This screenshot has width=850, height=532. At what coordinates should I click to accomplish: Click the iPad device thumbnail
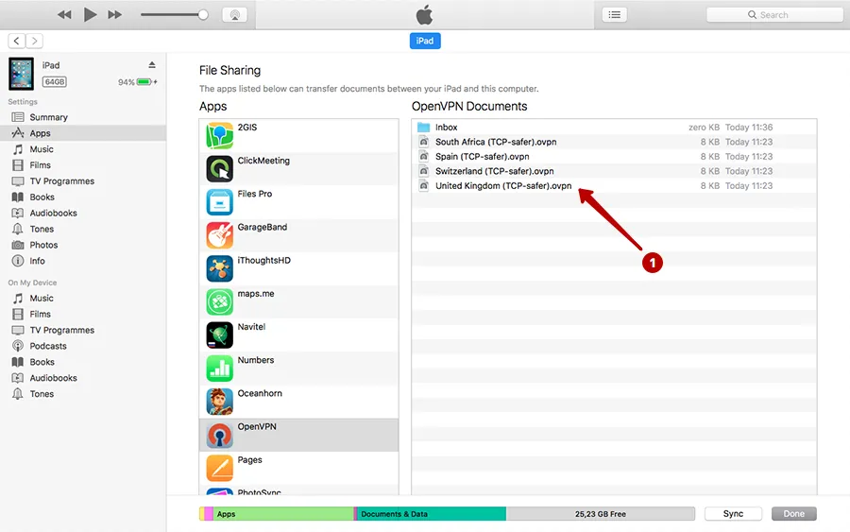[x=21, y=74]
